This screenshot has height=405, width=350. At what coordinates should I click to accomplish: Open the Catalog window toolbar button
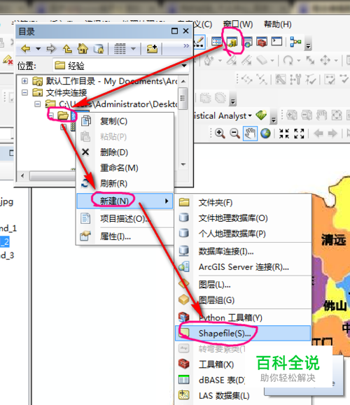232,41
